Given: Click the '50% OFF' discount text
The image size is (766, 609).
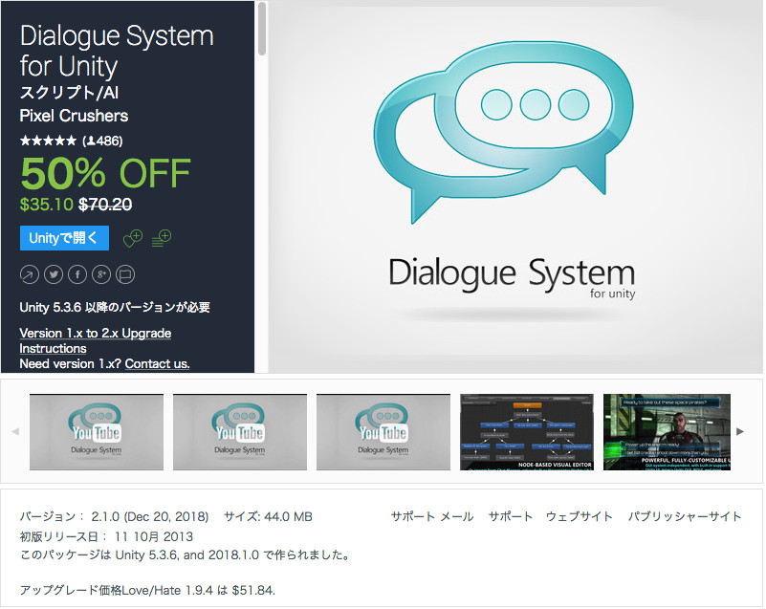Looking at the screenshot, I should [x=105, y=173].
